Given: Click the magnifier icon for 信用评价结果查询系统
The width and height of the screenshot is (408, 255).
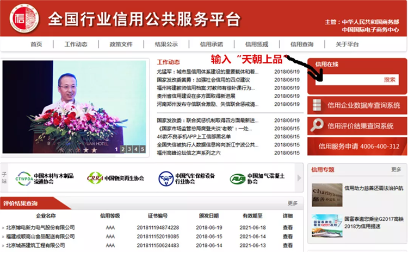Looking at the screenshot, I should [317, 125].
